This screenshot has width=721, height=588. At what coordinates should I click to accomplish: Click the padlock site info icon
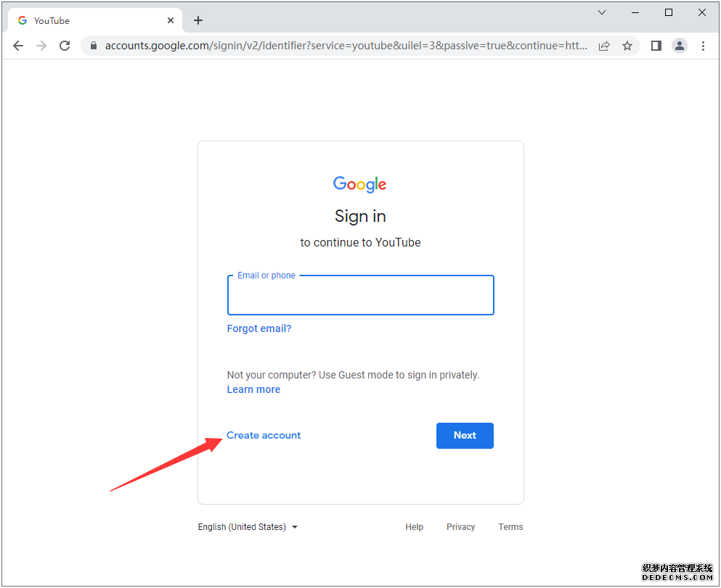coord(94,46)
